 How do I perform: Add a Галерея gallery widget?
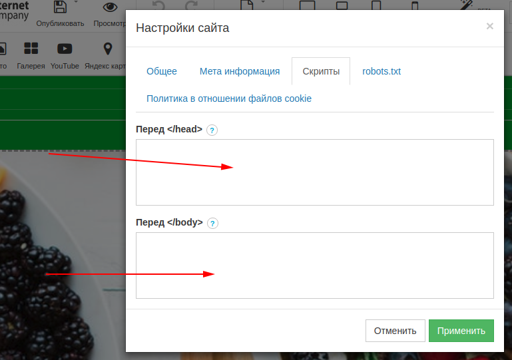click(x=31, y=49)
